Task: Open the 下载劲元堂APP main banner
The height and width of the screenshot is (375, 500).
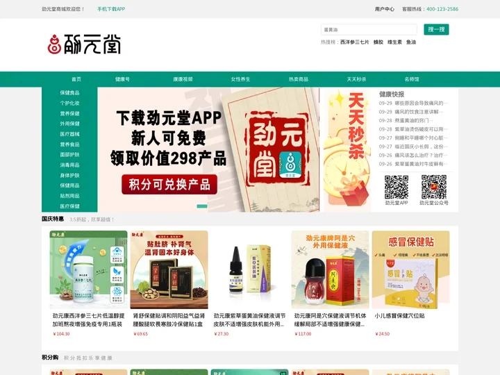Action: (208, 150)
